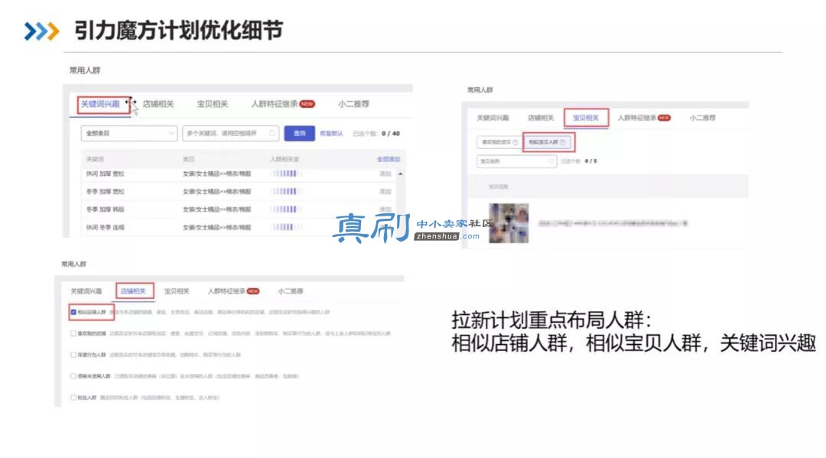The image size is (826, 458).
Task: Click the search icon in the 宝贝名称 field
Action: pyautogui.click(x=551, y=161)
